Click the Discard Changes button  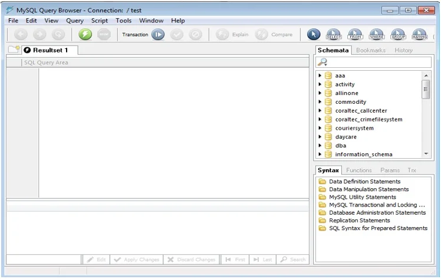(x=192, y=260)
